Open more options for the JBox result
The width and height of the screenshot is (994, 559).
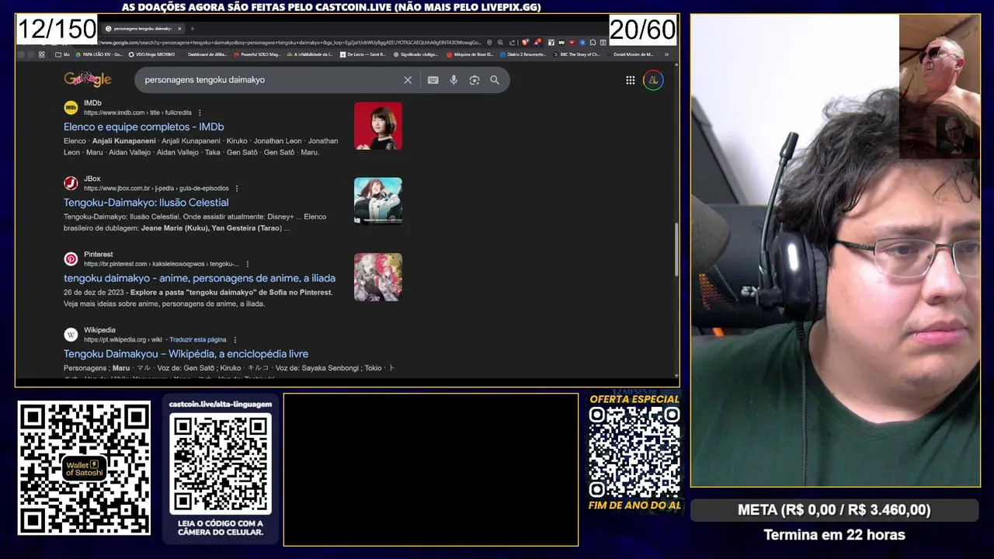tap(237, 188)
